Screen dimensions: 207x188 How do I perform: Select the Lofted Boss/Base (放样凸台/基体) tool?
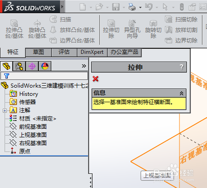(x=72, y=30)
